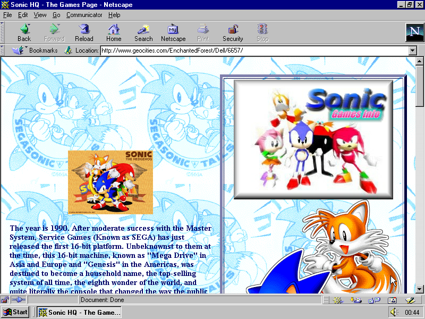Image resolution: width=425 pixels, height=319 pixels.
Task: Open the Communicator menu
Action: point(84,15)
